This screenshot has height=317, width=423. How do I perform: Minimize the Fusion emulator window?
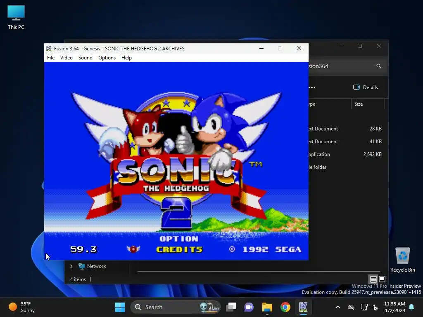tap(261, 49)
